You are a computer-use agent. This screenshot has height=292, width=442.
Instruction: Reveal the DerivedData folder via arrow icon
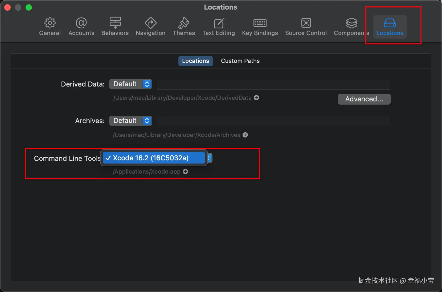coord(256,98)
